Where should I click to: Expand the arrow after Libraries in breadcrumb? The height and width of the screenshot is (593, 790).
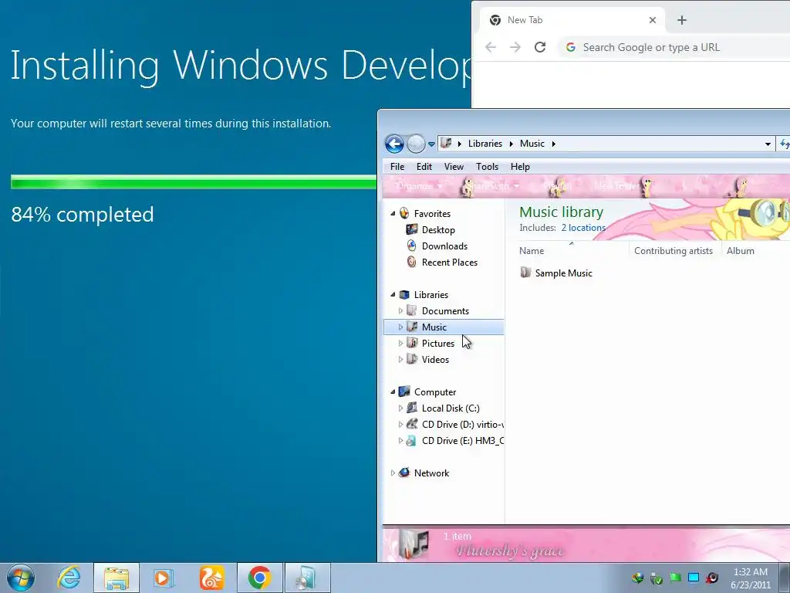pyautogui.click(x=511, y=144)
